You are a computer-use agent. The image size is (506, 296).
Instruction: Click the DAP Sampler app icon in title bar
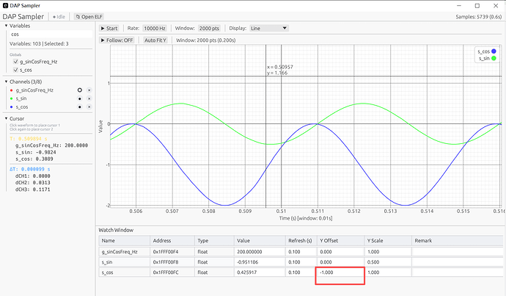click(x=5, y=5)
